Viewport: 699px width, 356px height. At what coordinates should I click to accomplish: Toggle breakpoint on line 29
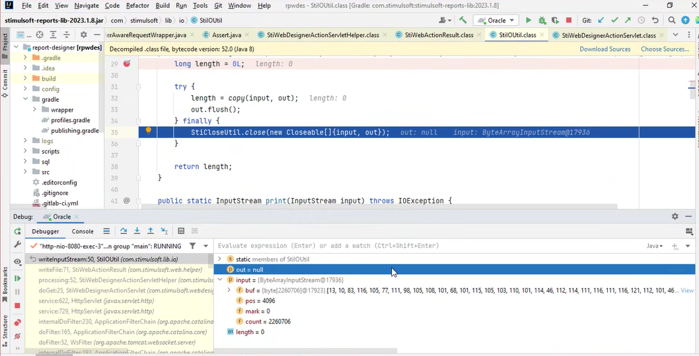click(127, 63)
